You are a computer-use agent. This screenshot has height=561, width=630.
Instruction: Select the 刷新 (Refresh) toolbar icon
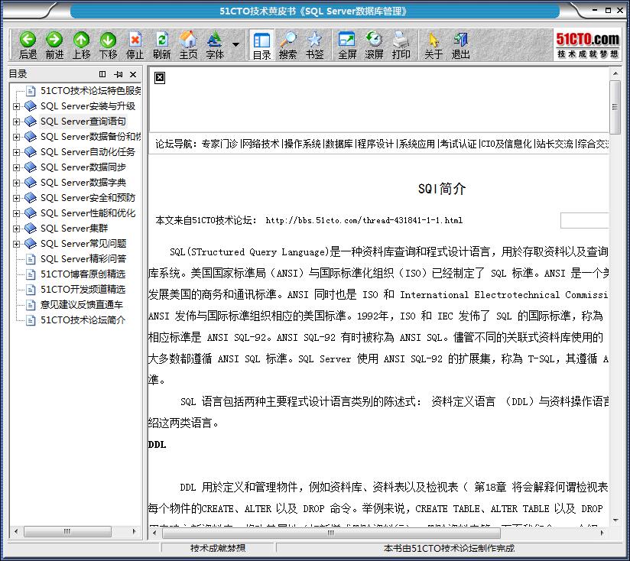point(161,43)
